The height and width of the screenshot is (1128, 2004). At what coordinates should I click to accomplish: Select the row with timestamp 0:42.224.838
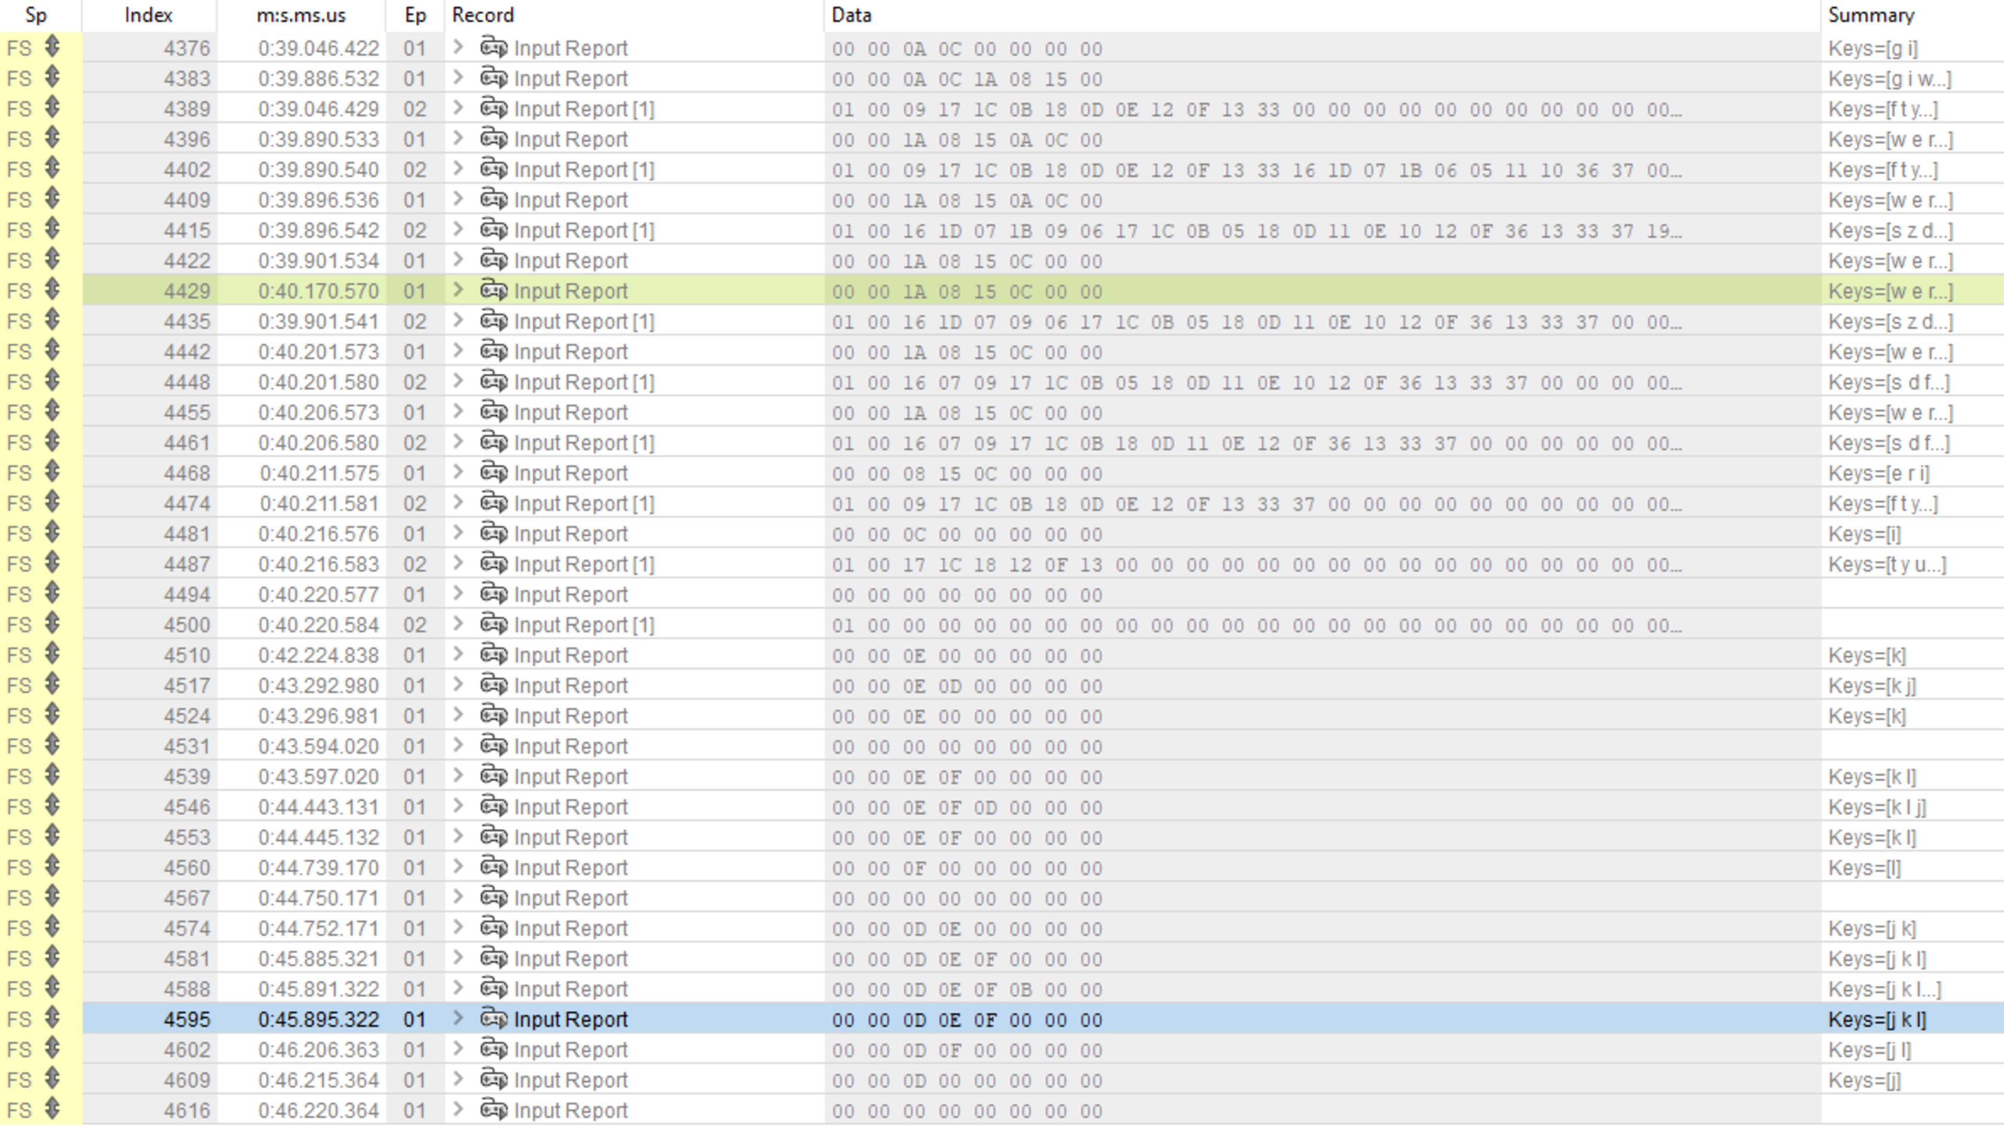pos(318,655)
